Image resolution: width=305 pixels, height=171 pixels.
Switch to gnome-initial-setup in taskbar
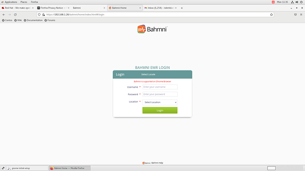pos(27,168)
